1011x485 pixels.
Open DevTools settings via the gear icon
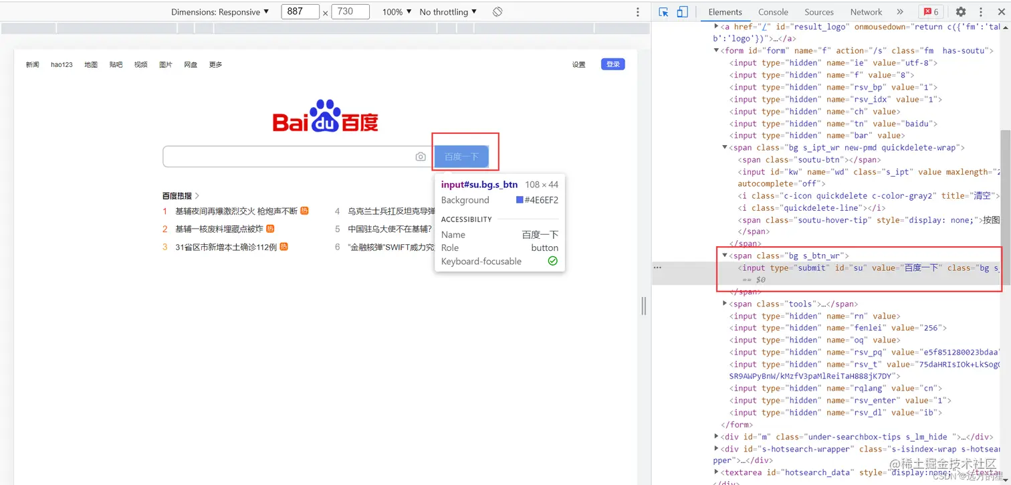961,11
